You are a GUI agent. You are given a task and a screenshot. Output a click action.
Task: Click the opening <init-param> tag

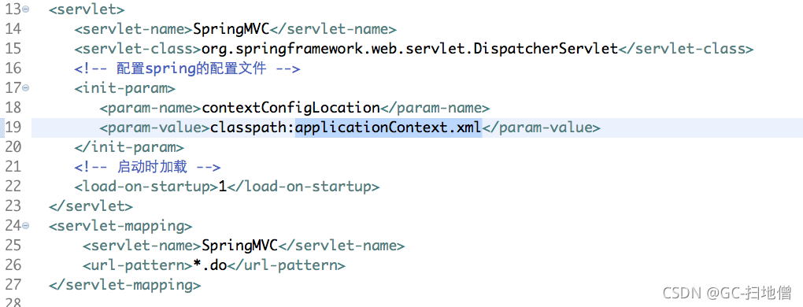(x=125, y=88)
